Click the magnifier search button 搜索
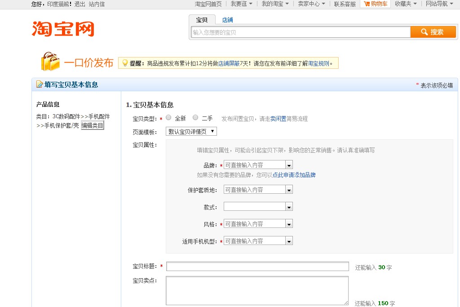Image resolution: width=460 pixels, height=307 pixels. 433,32
